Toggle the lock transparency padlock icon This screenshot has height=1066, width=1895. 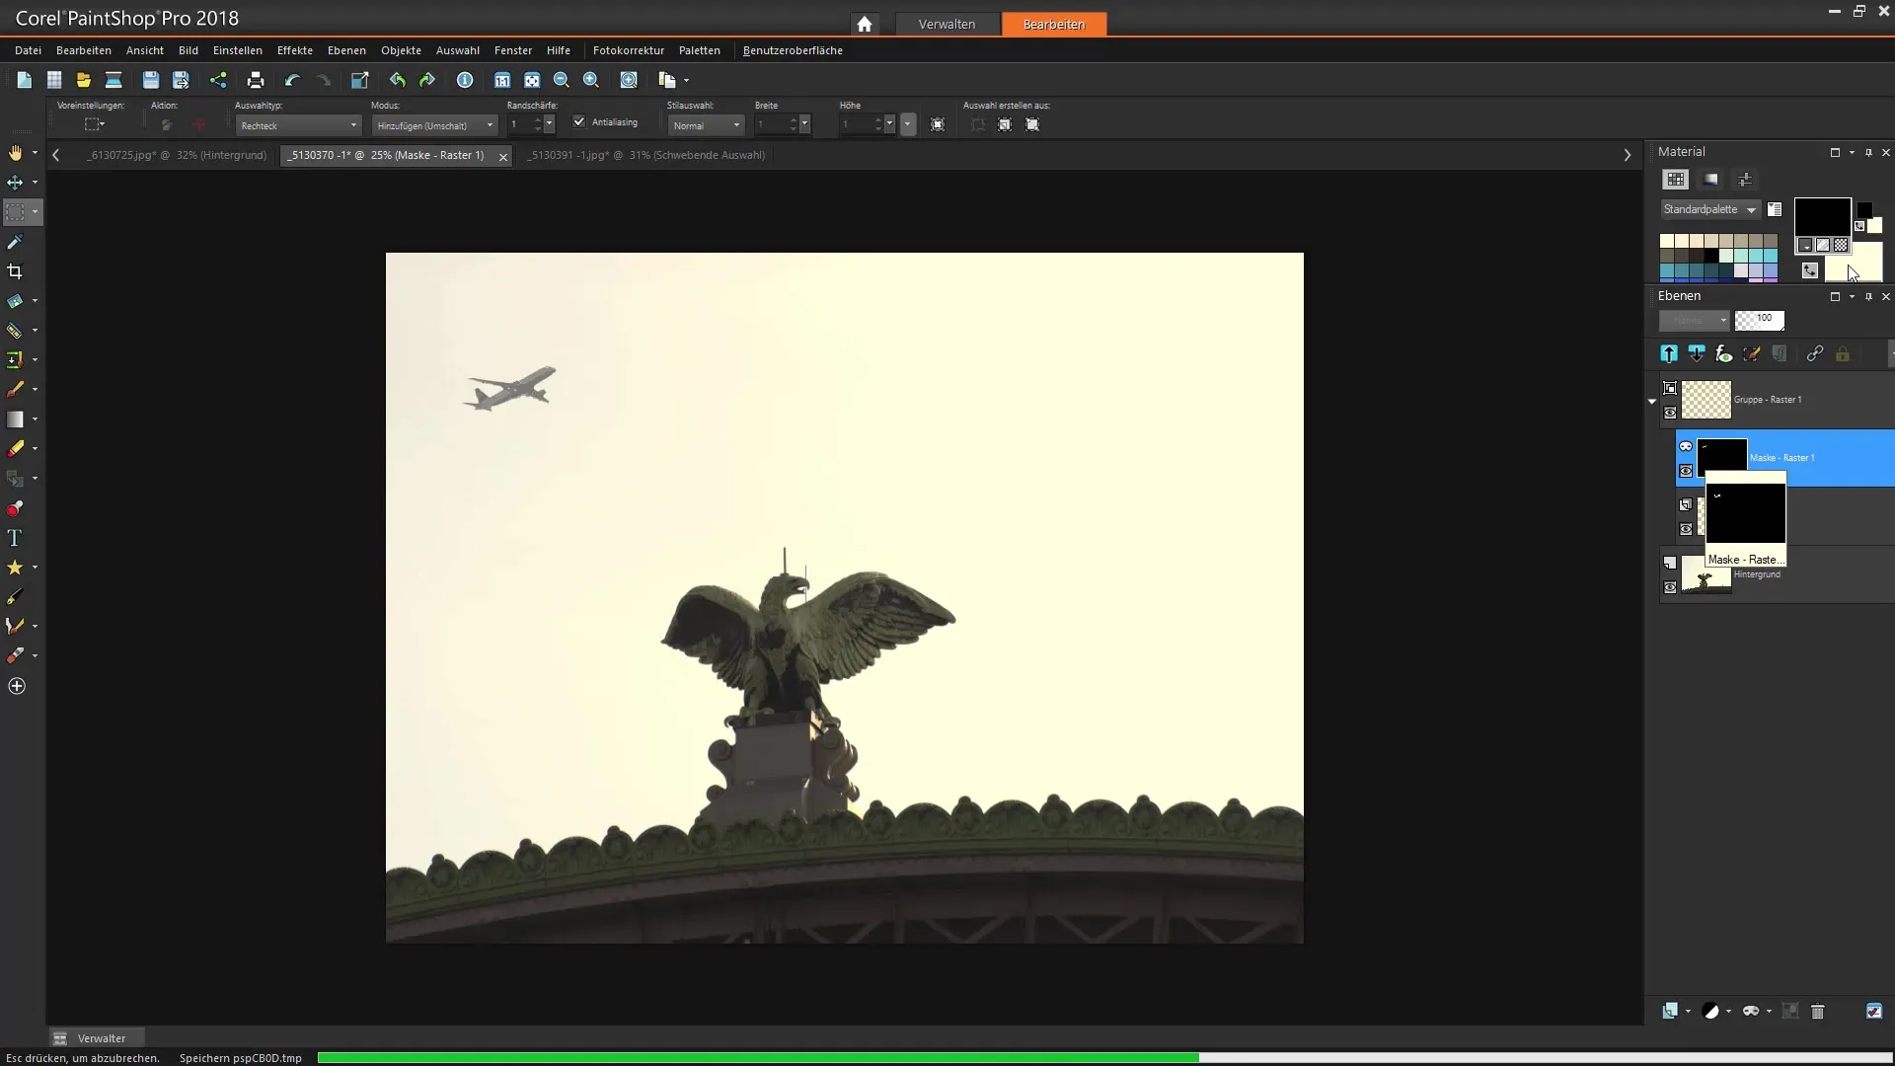coord(1843,353)
